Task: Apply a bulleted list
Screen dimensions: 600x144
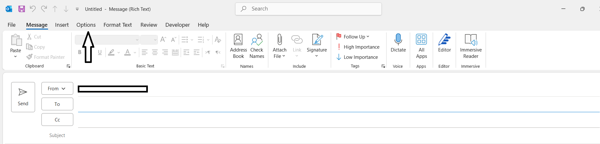Action: 185,40
